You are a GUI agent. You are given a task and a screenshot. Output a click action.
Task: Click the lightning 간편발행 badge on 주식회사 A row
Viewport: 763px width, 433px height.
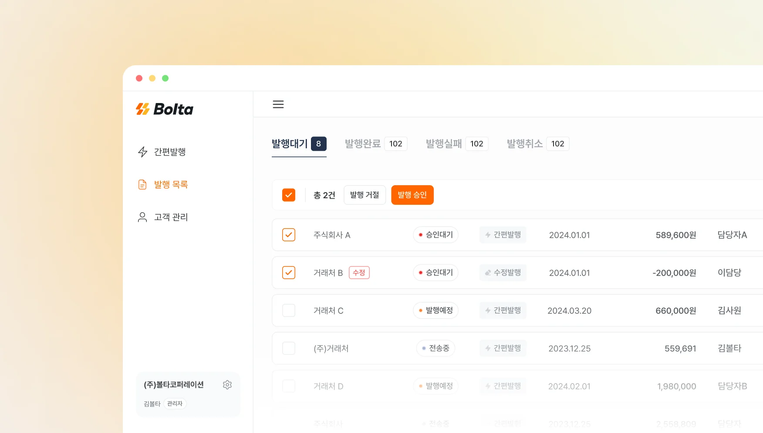point(503,235)
